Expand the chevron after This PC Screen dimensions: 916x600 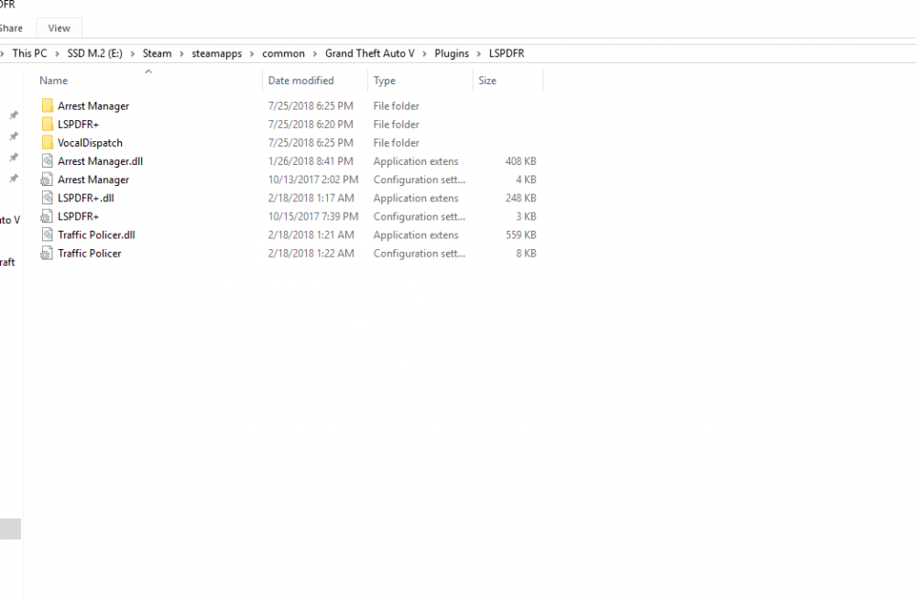click(x=57, y=54)
